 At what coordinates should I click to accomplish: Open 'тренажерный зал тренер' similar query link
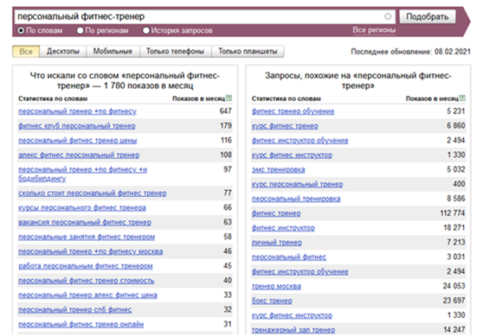click(x=293, y=330)
